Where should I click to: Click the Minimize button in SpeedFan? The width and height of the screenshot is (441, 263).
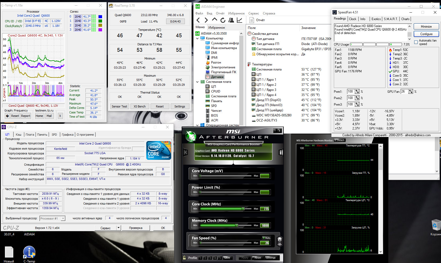coord(426,27)
